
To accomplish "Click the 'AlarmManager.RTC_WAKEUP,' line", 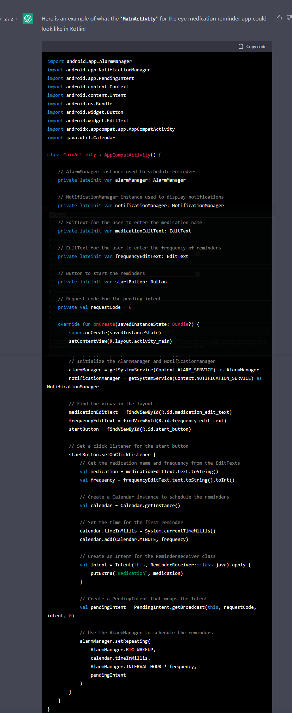I will click(123, 649).
